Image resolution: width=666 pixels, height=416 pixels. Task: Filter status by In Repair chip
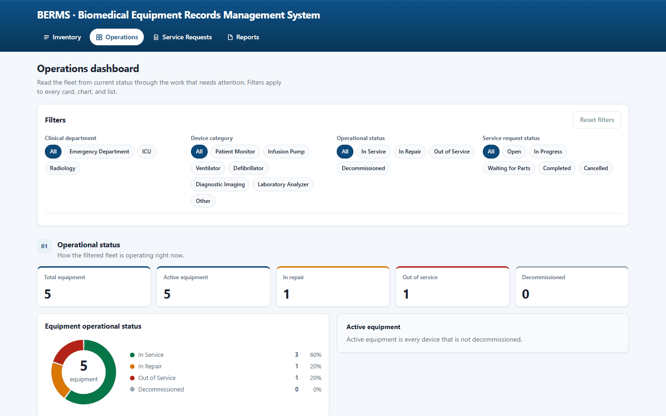coord(410,152)
